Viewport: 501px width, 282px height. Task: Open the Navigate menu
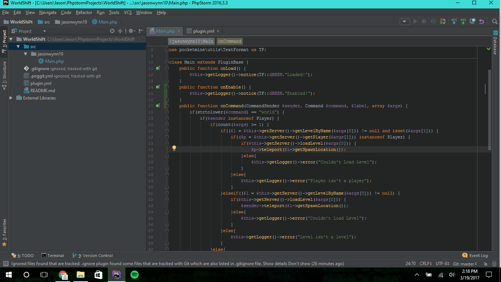point(48,12)
